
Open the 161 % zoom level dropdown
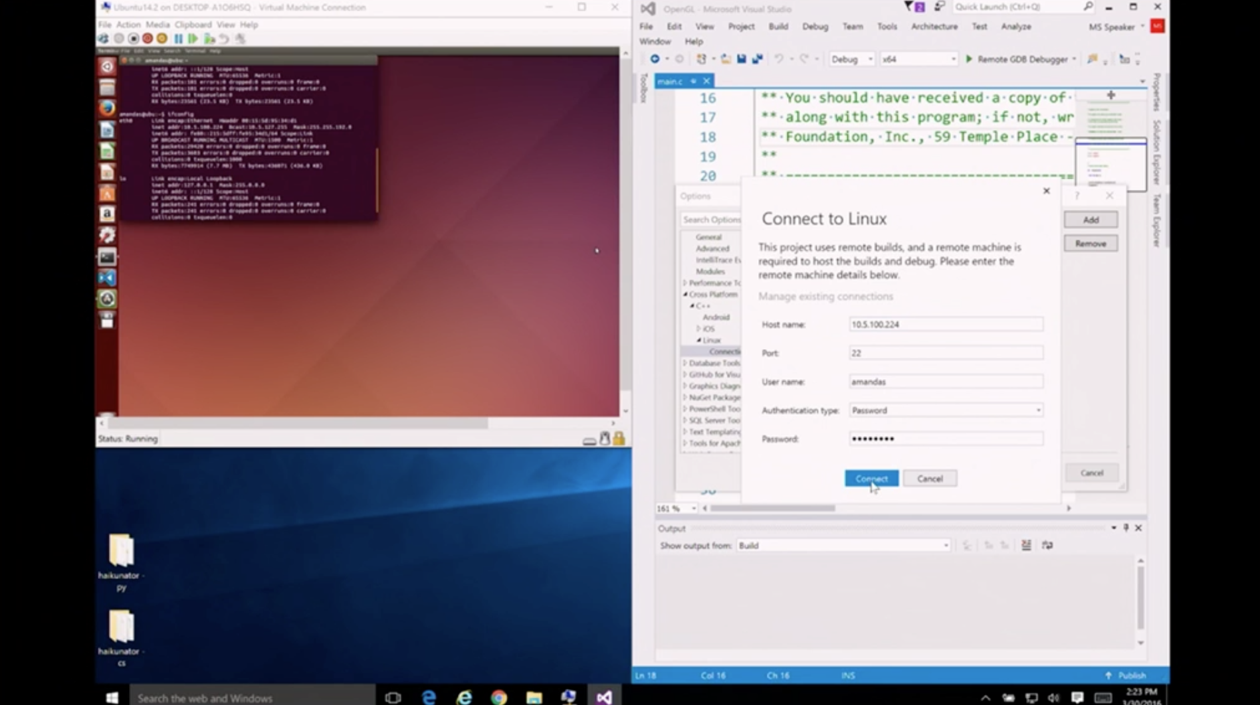pos(677,508)
